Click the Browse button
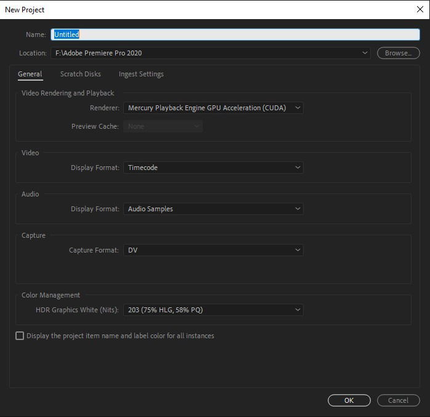 (398, 53)
